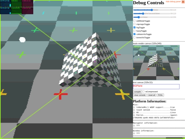The height and width of the screenshot is (139, 185).
Task: Enable the mipmapsToggle checkbox
Action: click(135, 24)
